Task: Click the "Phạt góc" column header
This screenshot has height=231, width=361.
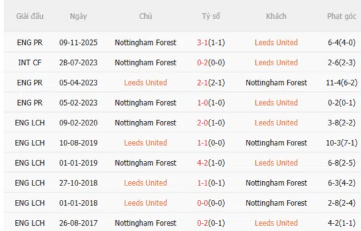Action: click(x=340, y=16)
